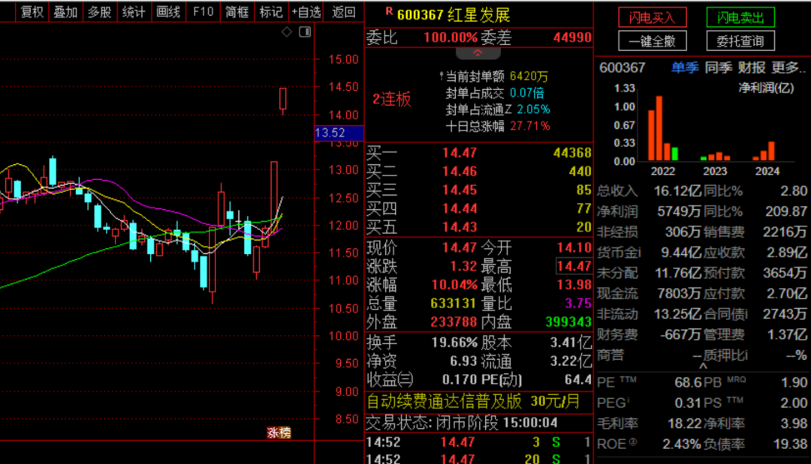Collapse the order book with the red chevron
Viewport: 811px width, 464px height.
[478, 53]
